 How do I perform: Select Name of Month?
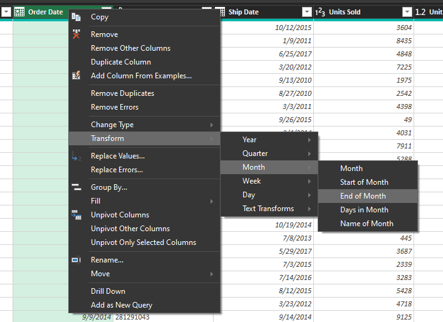pos(368,224)
